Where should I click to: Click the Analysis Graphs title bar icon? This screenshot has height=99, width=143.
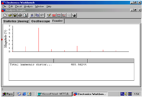(x=3, y=10)
